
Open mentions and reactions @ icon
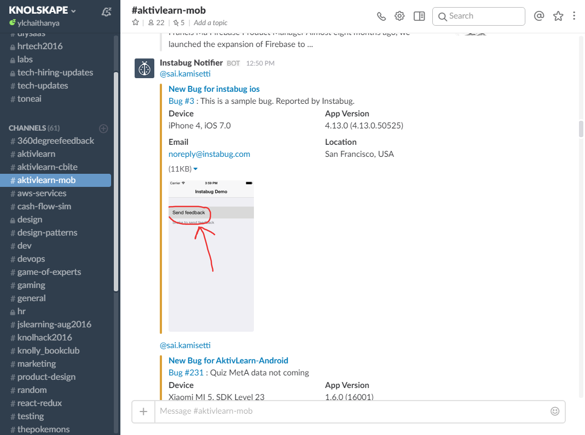tap(538, 16)
